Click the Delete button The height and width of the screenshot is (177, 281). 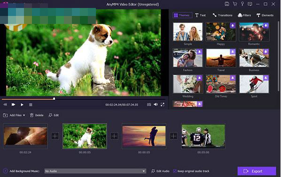[37, 115]
